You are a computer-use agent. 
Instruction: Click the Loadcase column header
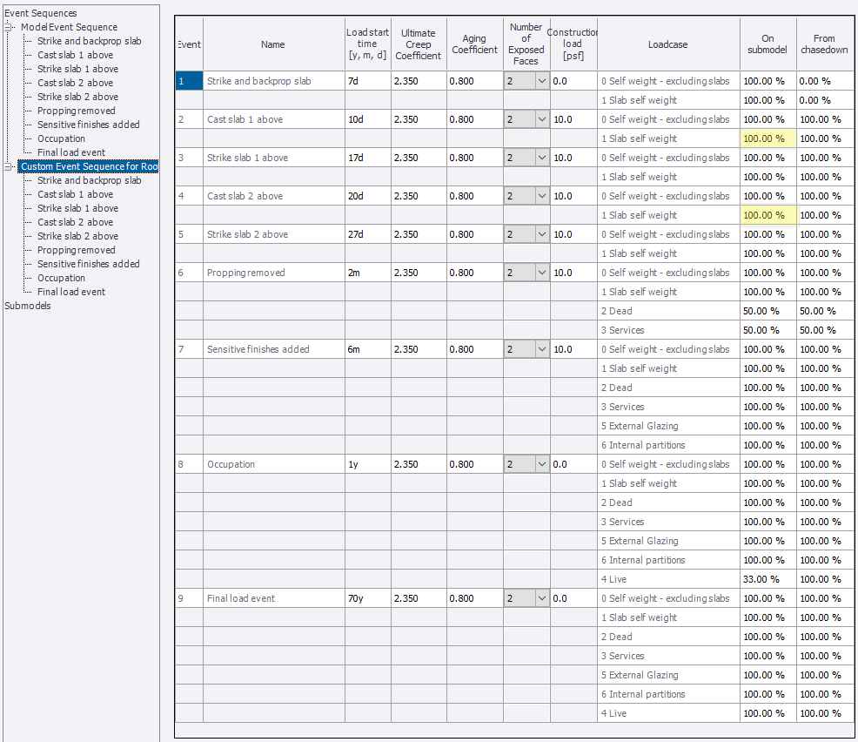tap(667, 44)
